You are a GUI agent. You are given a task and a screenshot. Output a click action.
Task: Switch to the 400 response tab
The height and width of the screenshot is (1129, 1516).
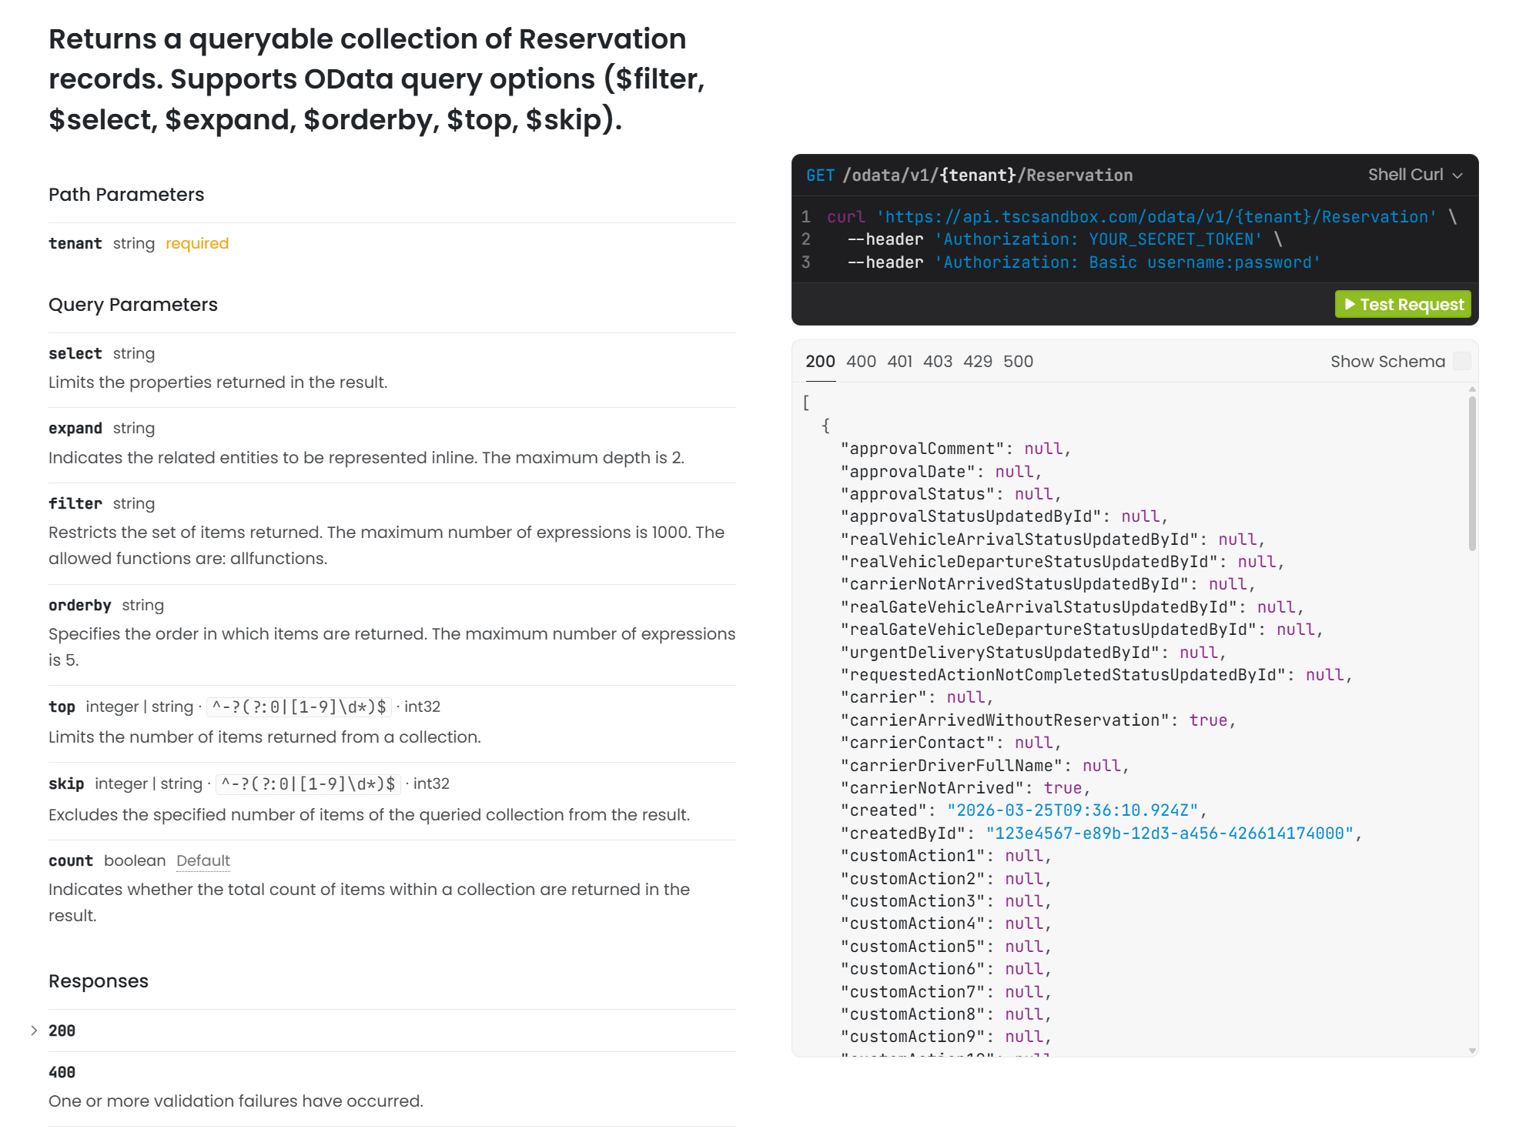[860, 361]
